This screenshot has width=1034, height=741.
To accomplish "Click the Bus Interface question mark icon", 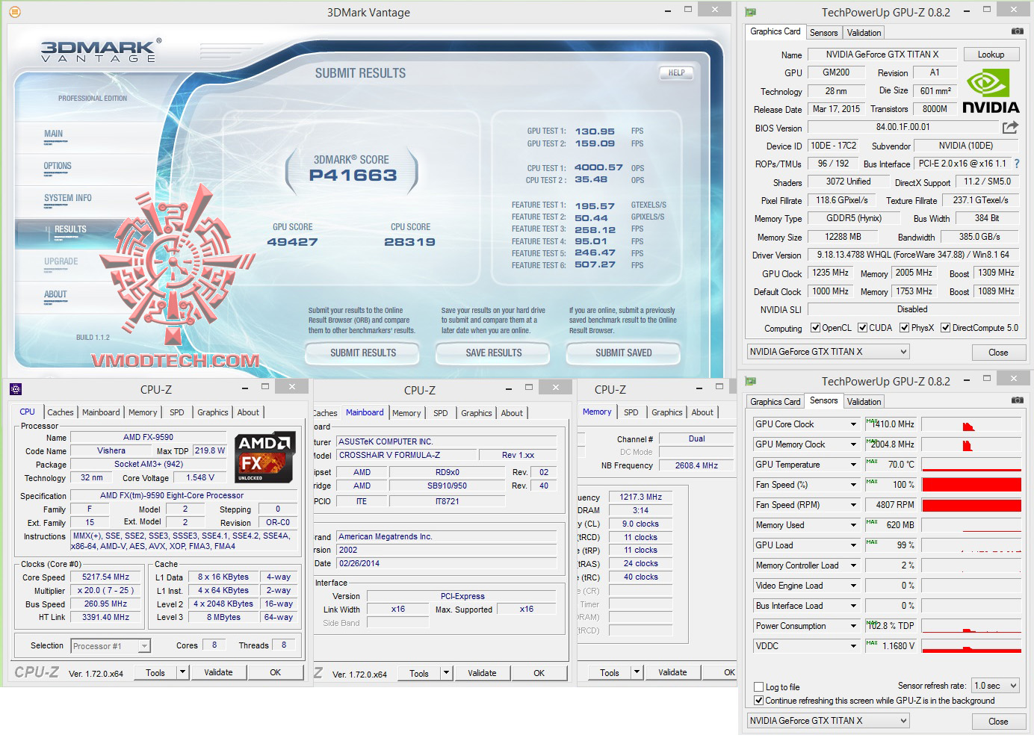I will 1016,164.
